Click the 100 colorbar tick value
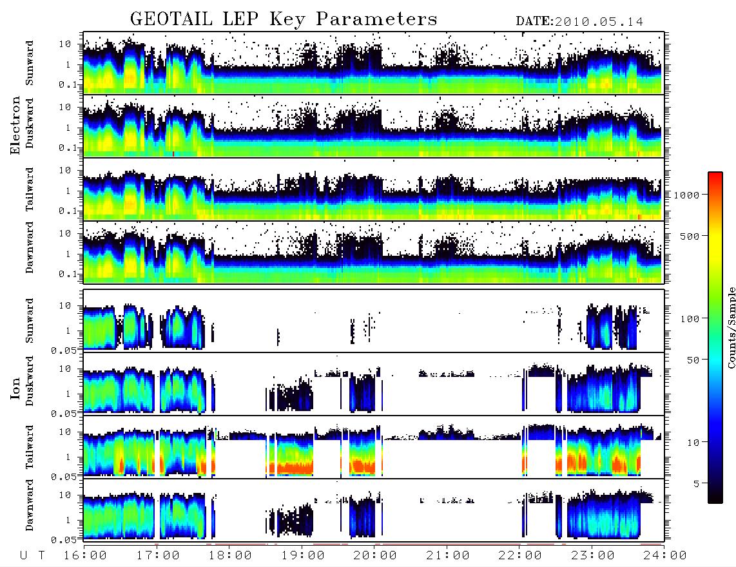This screenshot has width=736, height=567. [690, 319]
